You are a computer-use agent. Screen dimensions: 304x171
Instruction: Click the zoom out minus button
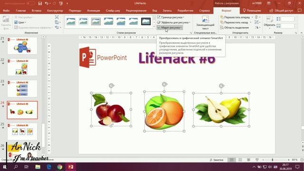(x=263, y=160)
